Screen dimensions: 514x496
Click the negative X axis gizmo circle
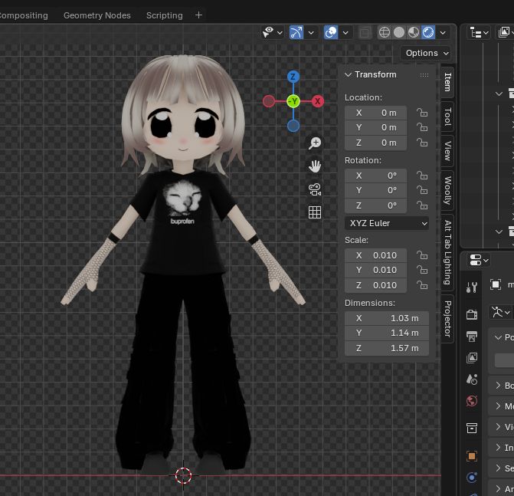[x=269, y=101]
